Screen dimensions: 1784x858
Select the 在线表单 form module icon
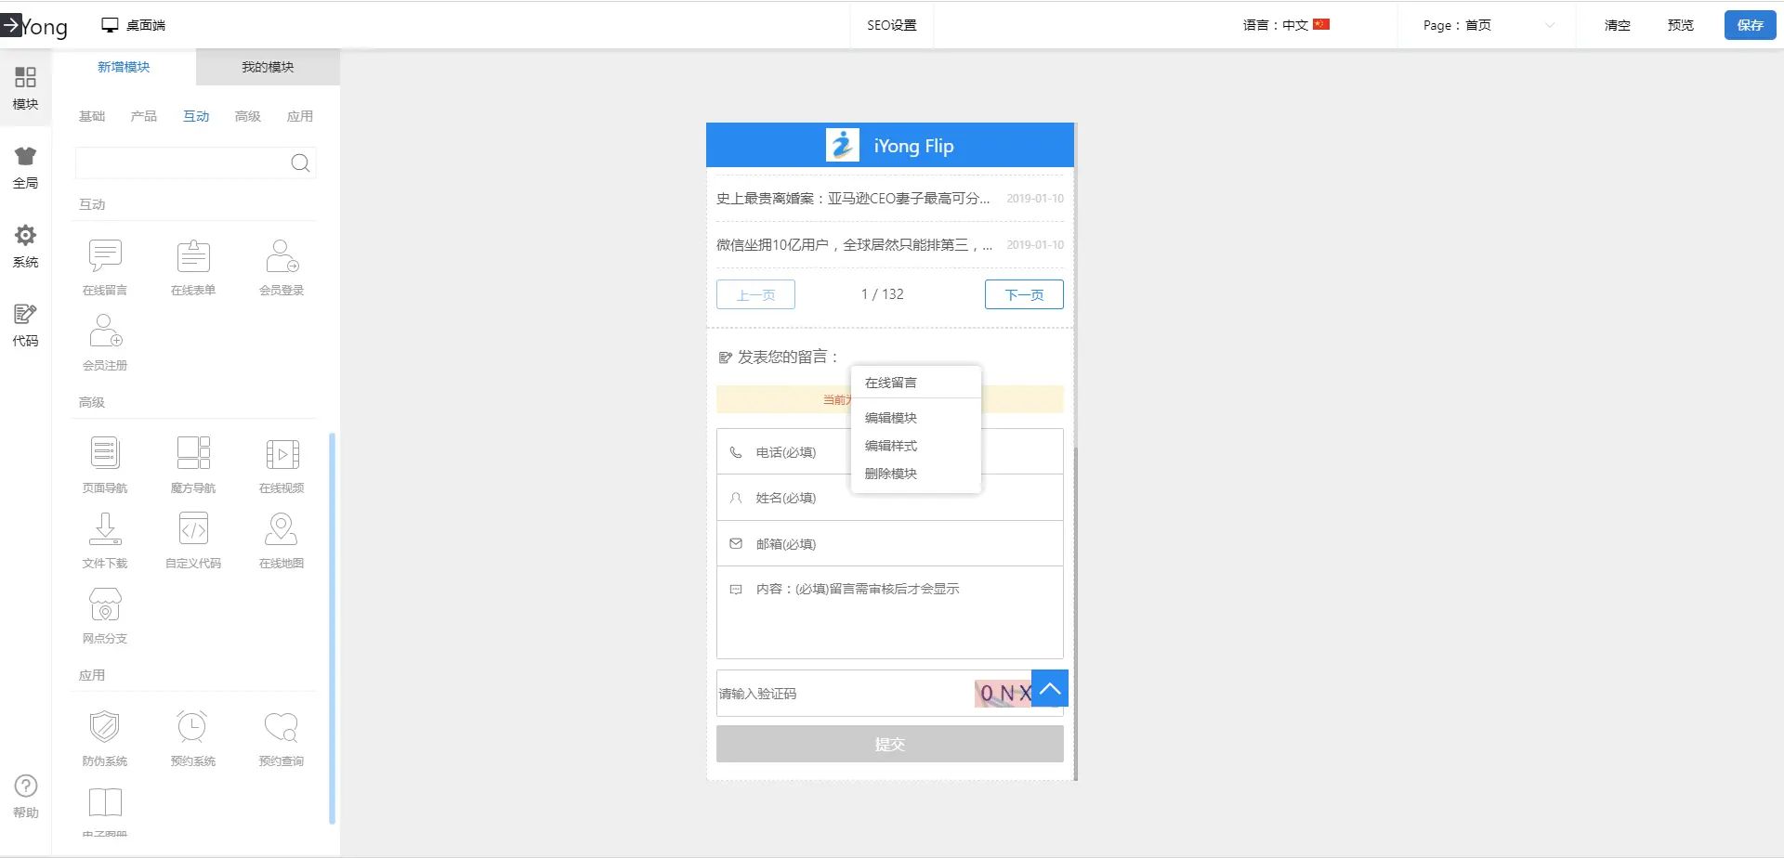193,257
